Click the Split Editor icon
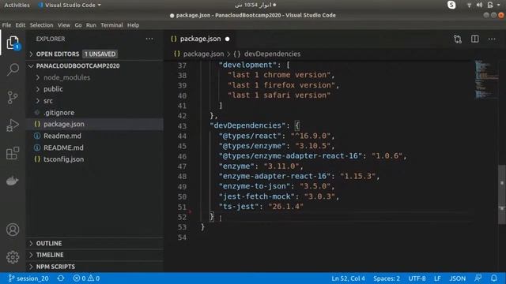This screenshot has width=506, height=284. [x=474, y=39]
